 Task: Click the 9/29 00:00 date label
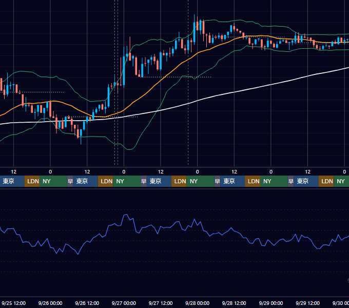(271, 303)
